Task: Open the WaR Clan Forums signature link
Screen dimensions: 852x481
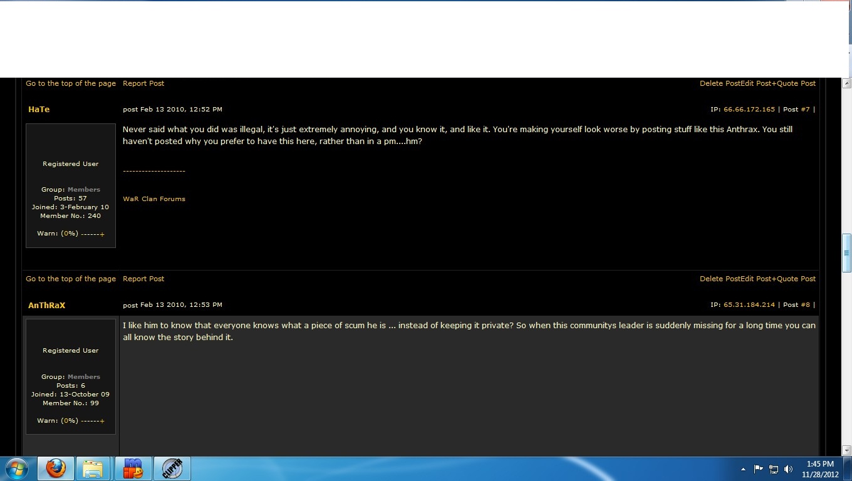Action: tap(154, 199)
